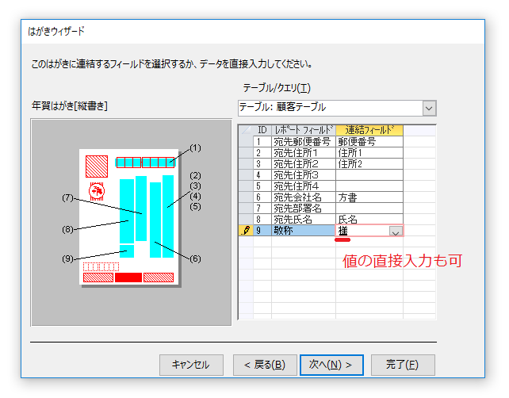509x398 pixels.
Task: Click the select-all corner of the grid
Action: coord(246,131)
